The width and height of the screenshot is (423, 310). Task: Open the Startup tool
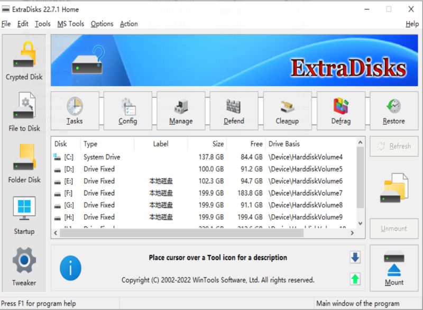(24, 215)
